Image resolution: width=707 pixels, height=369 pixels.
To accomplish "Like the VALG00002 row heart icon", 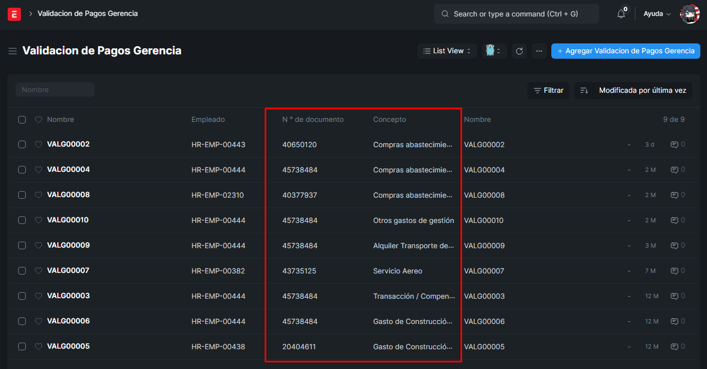I will point(39,144).
